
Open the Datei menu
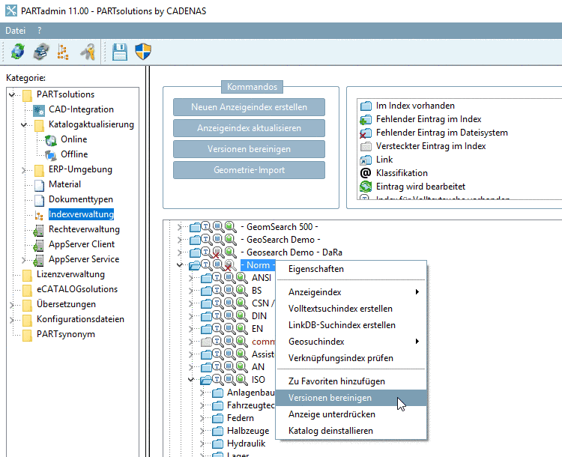pos(14,31)
